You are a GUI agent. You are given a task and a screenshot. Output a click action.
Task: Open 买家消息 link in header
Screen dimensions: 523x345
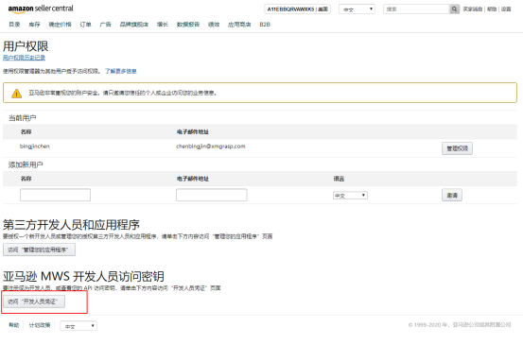[473, 9]
